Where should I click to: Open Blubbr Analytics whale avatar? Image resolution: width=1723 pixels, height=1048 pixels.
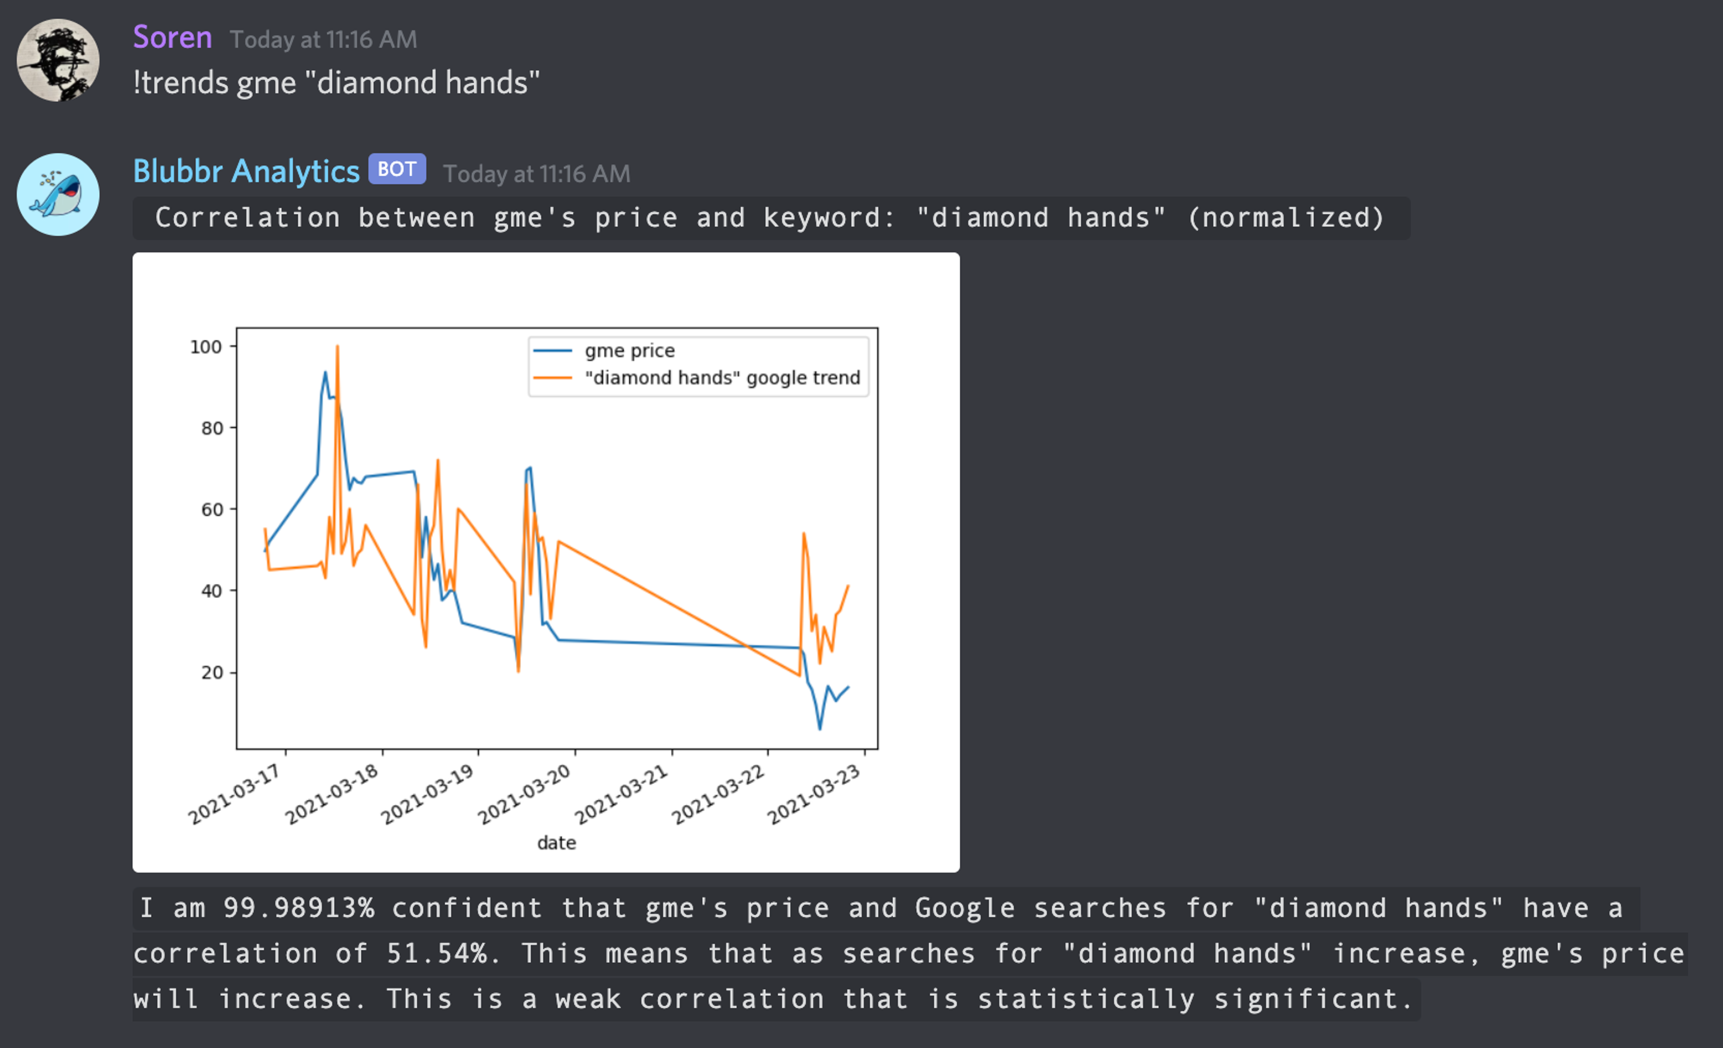[58, 194]
